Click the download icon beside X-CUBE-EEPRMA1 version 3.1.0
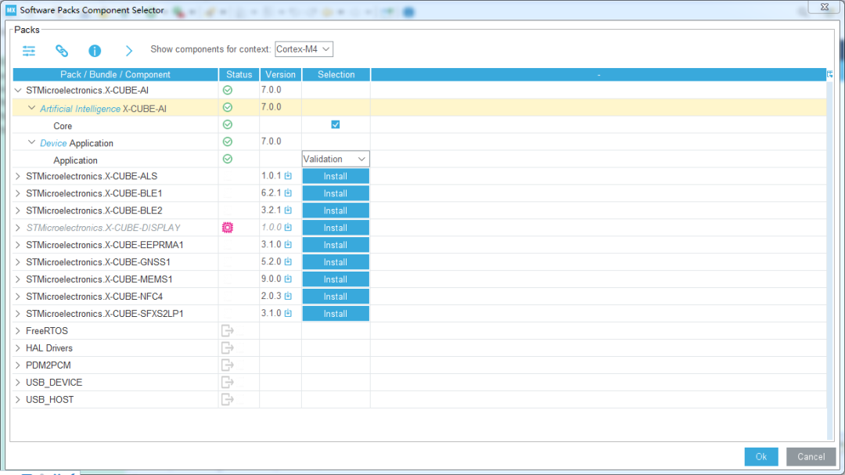 click(288, 245)
